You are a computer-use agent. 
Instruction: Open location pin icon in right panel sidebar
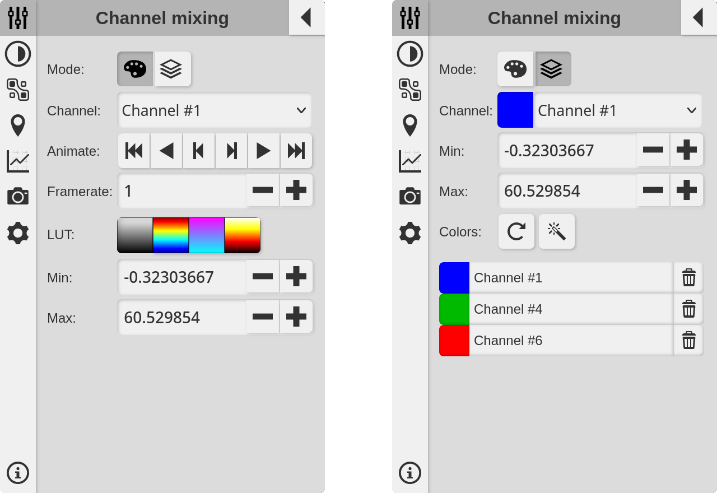pos(410,125)
